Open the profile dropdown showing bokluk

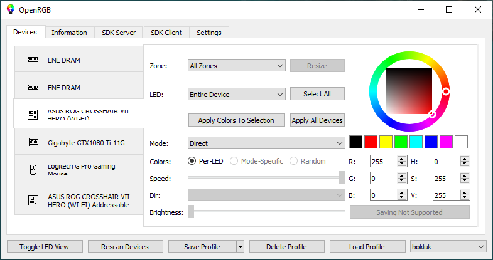(448, 247)
